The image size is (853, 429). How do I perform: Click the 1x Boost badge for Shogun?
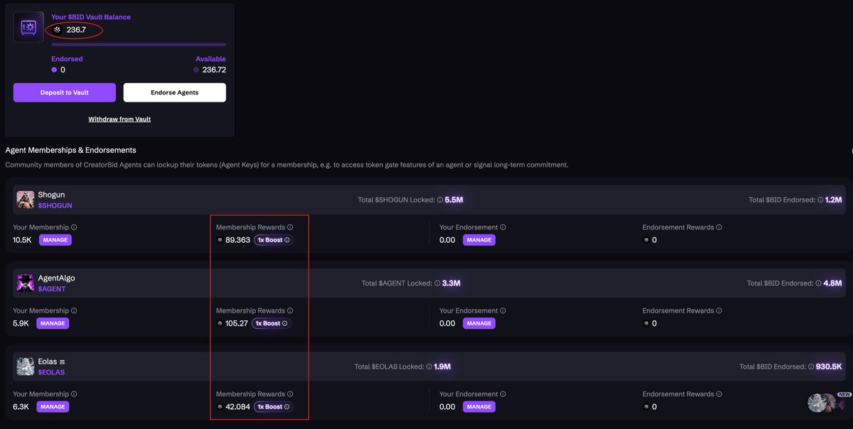(274, 240)
